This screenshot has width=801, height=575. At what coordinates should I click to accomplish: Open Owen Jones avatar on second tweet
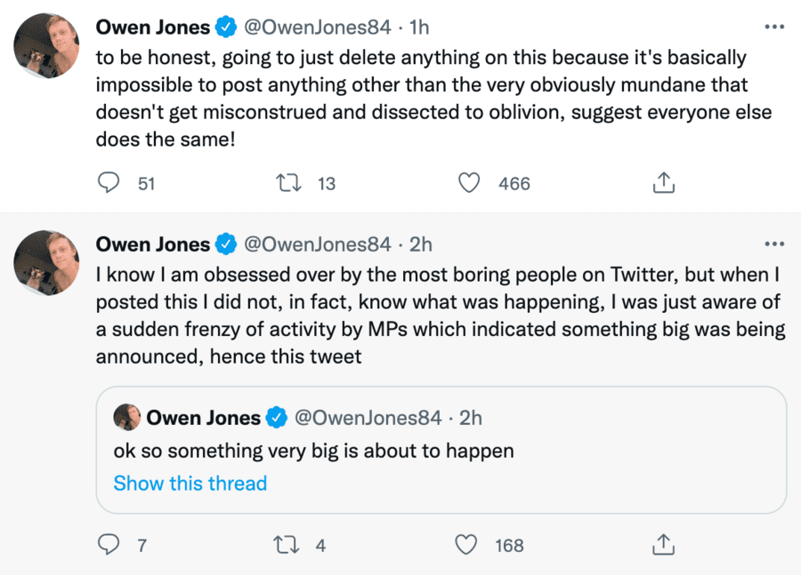[47, 263]
